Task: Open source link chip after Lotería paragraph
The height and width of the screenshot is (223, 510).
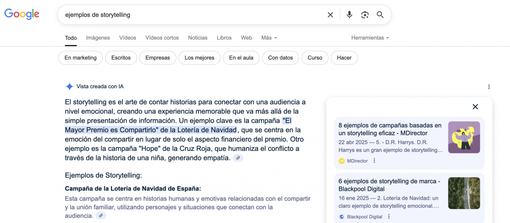Action: pos(101,216)
